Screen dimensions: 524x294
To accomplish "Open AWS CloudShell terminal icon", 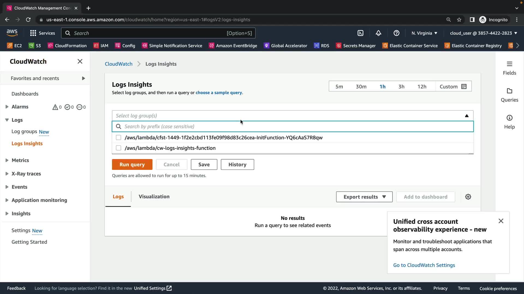I will pyautogui.click(x=361, y=33).
